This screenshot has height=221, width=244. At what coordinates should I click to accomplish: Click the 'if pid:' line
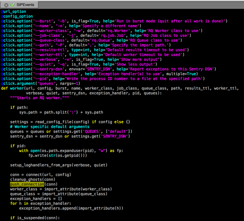18,146
